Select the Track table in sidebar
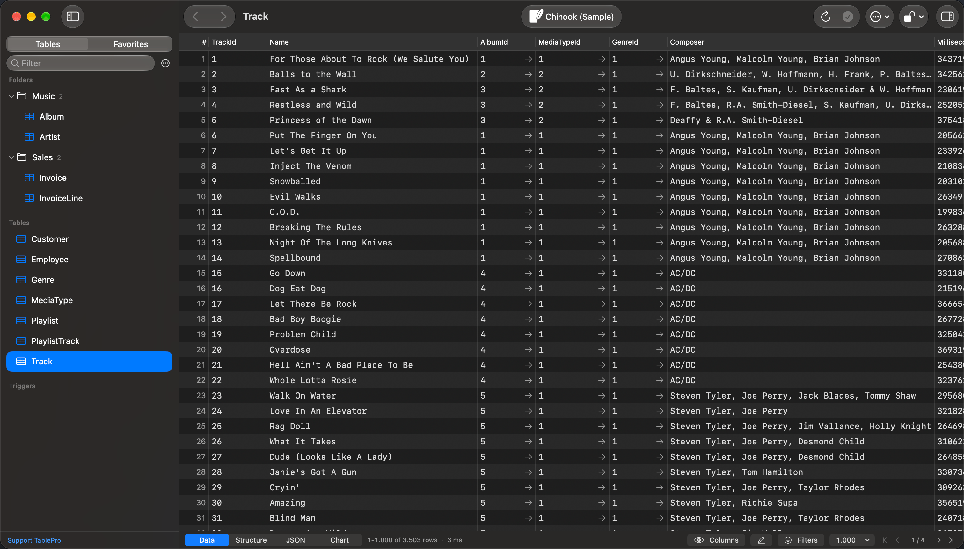 89,361
